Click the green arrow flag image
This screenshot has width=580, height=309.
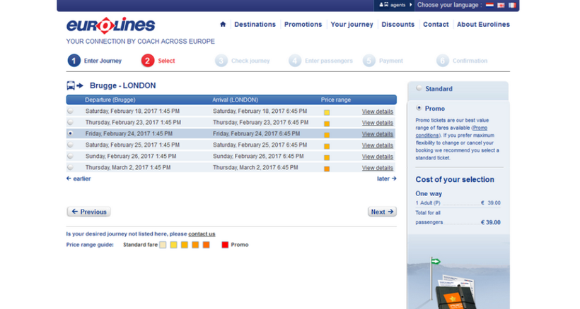coord(436,262)
